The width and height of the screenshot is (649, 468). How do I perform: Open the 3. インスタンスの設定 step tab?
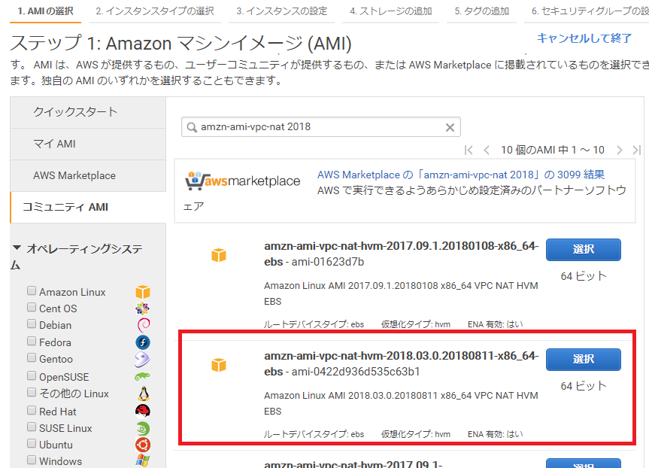coord(282,11)
